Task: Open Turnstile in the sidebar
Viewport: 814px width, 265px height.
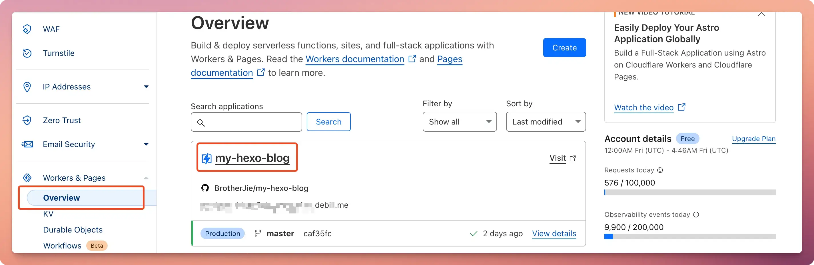Action: pyautogui.click(x=59, y=53)
